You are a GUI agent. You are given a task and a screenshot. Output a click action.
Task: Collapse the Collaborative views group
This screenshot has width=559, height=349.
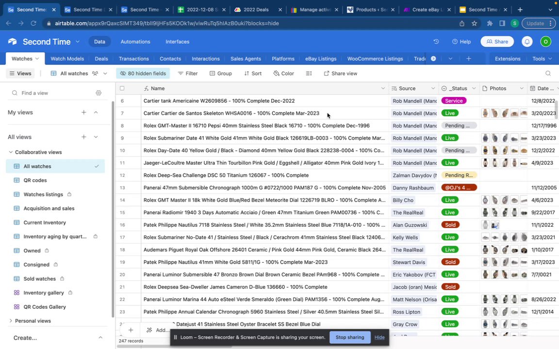click(x=11, y=152)
